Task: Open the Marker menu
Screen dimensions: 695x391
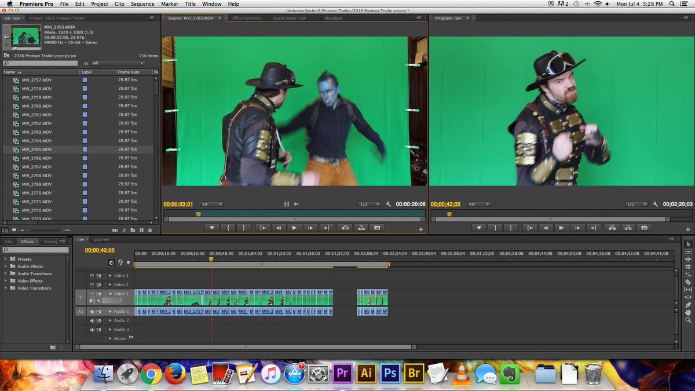Action: (170, 4)
